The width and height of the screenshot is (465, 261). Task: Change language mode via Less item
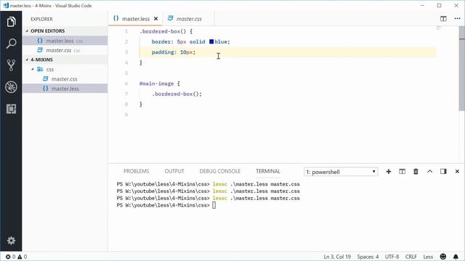[428, 257]
